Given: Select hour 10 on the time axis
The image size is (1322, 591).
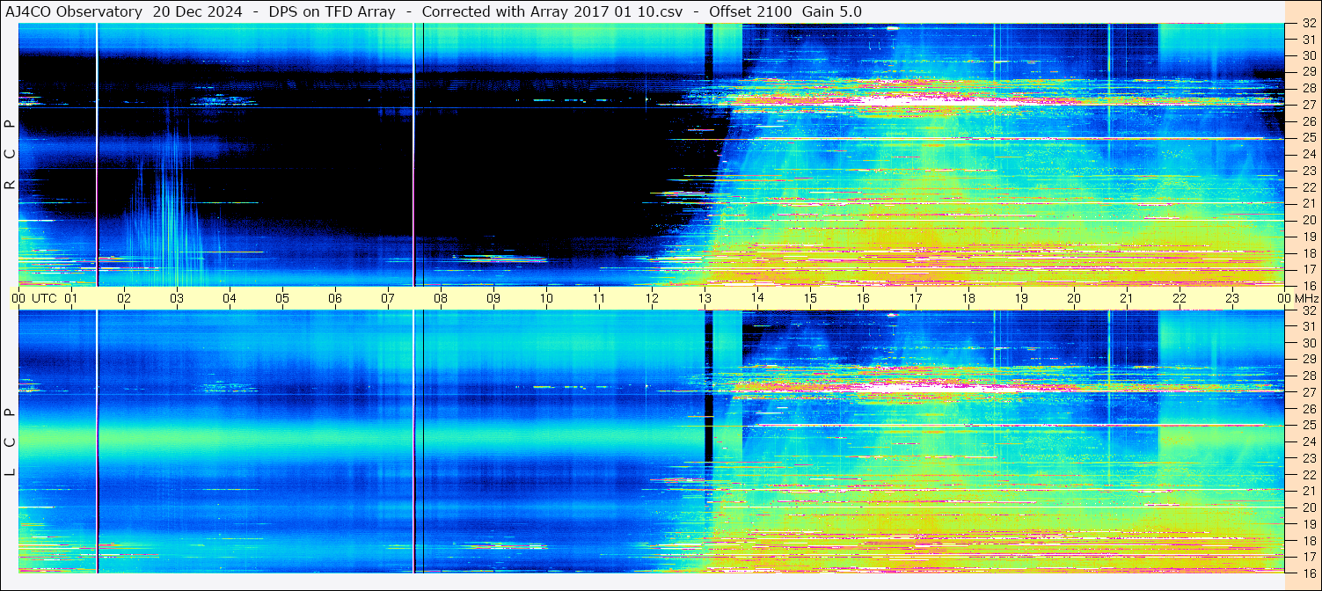Looking at the screenshot, I should 546,298.
